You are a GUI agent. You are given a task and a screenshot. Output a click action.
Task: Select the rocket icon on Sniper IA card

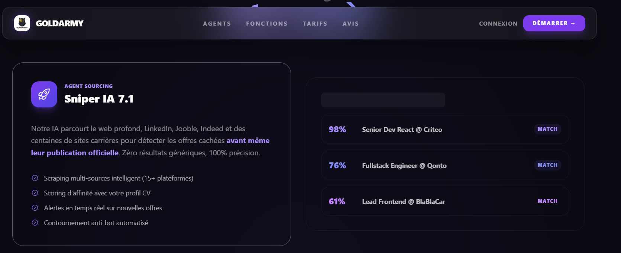tap(44, 94)
